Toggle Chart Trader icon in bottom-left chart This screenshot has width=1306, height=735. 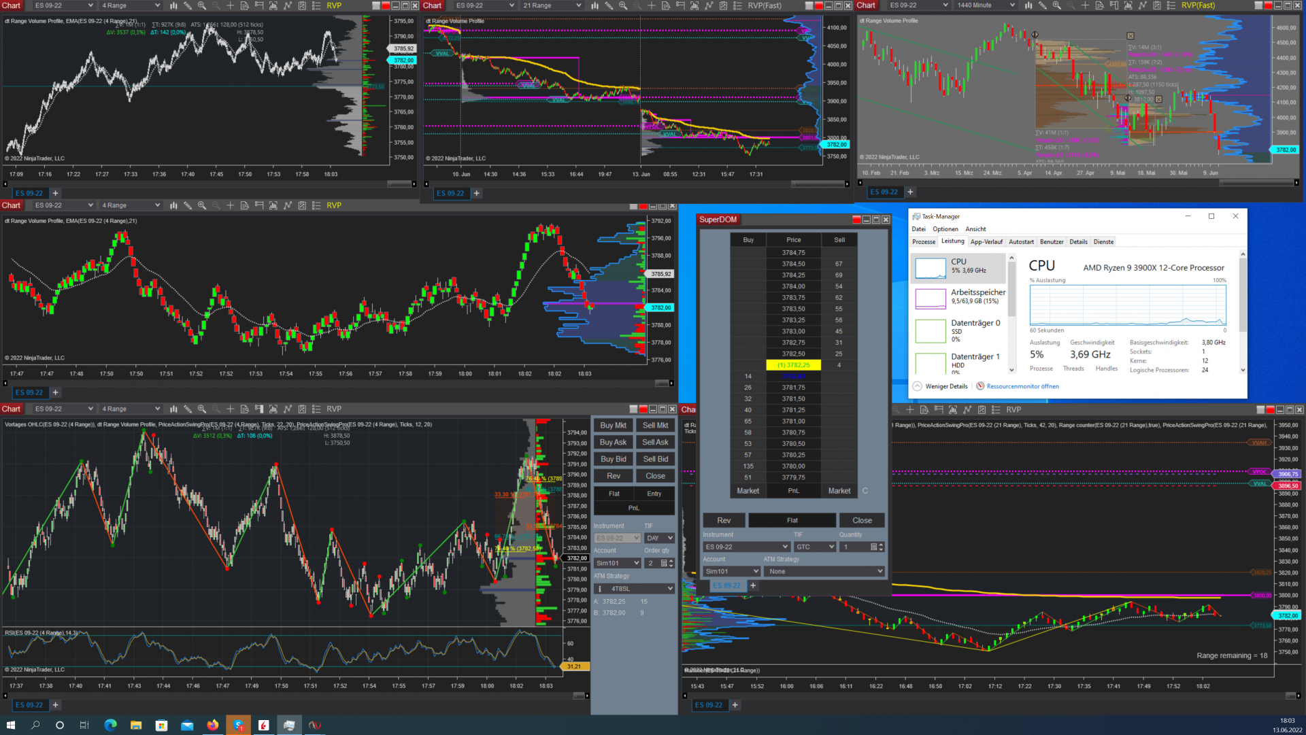(x=258, y=409)
